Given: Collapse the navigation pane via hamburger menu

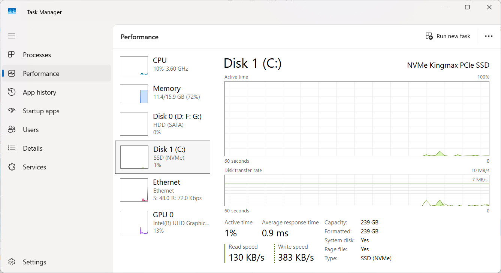Looking at the screenshot, I should pos(12,36).
